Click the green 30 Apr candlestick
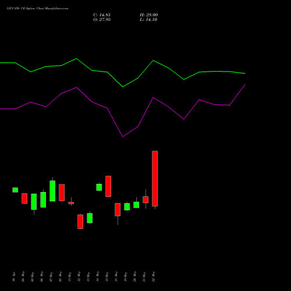This screenshot has height=291, width=291. click(15, 190)
